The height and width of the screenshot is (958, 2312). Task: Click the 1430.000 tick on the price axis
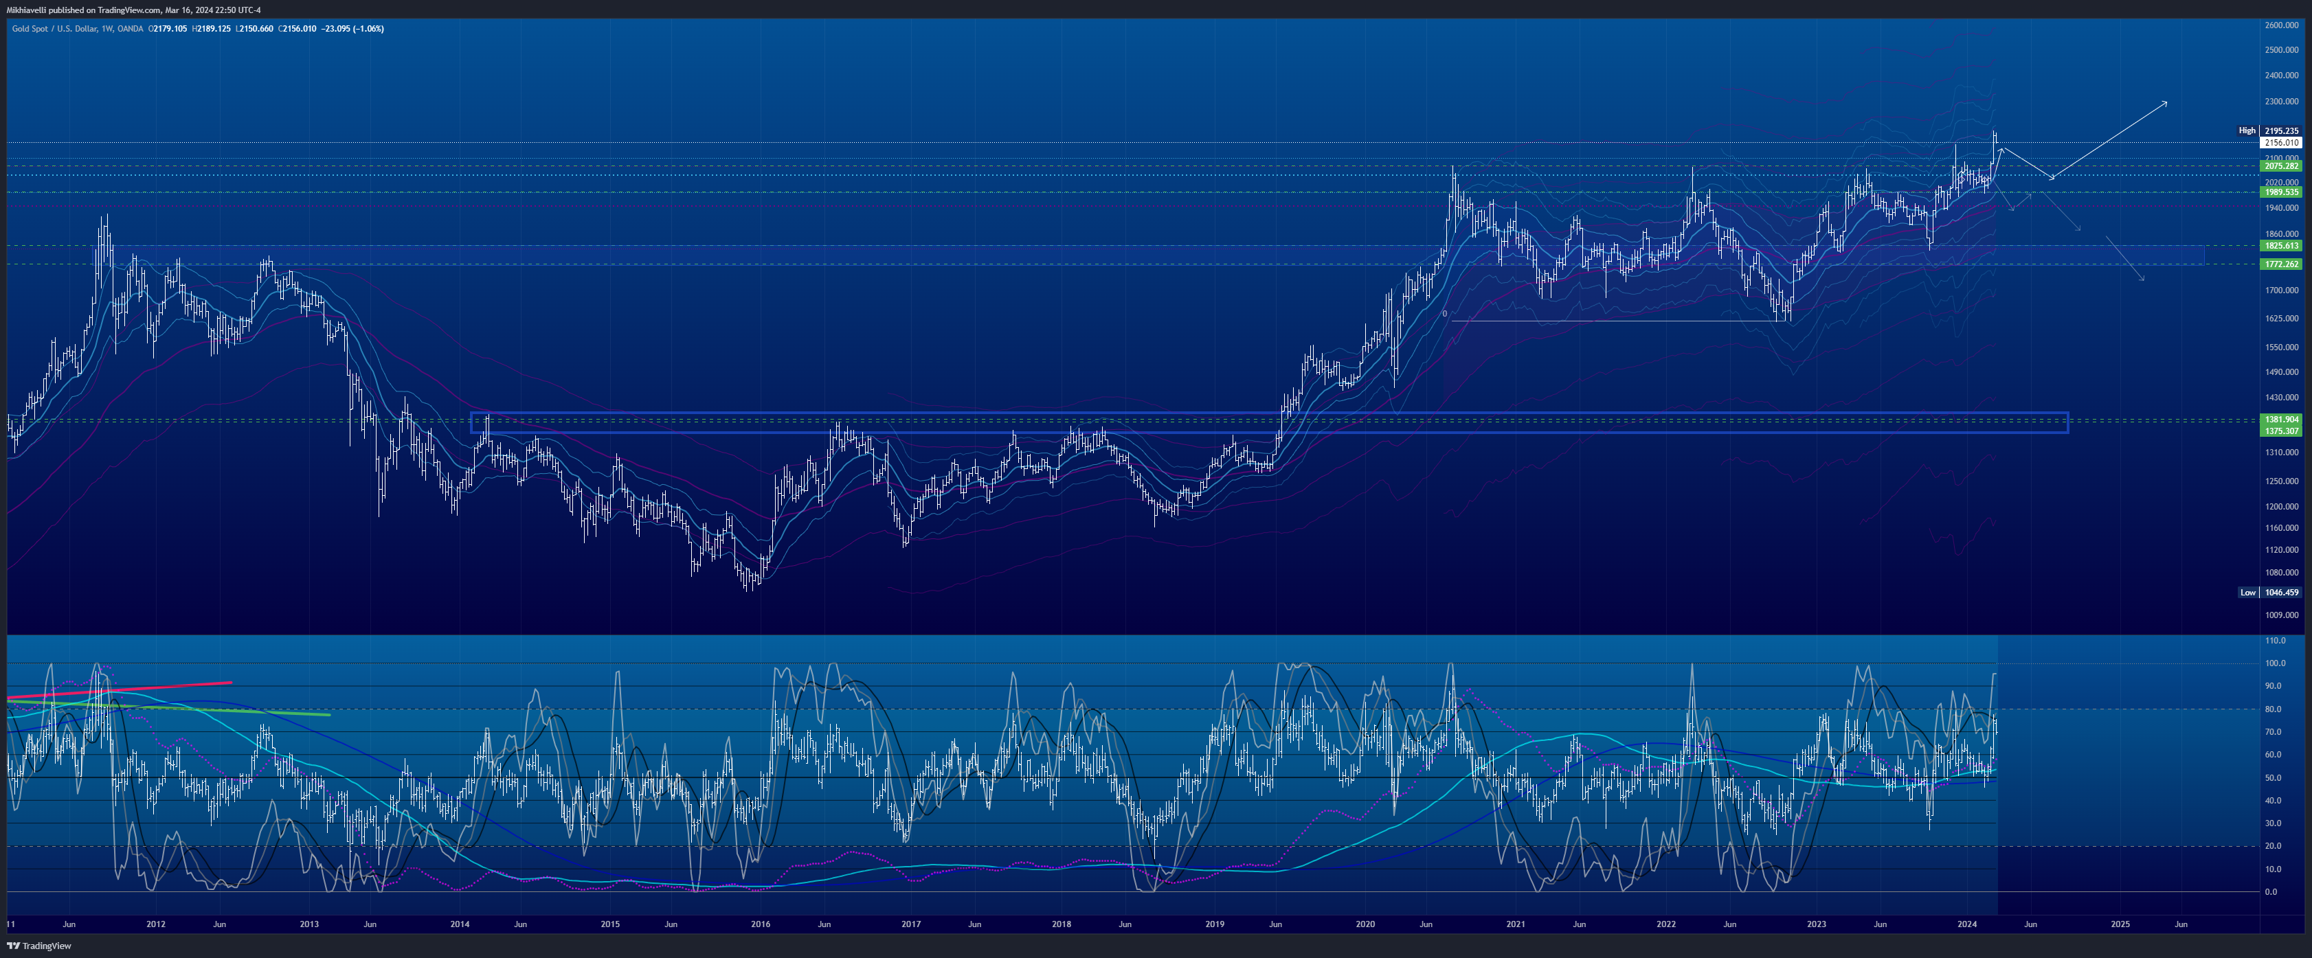pos(2282,398)
